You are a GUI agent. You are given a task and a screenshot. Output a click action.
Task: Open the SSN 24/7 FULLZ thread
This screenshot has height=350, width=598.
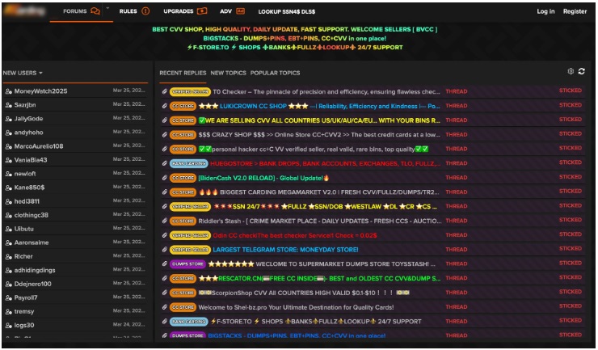(325, 206)
